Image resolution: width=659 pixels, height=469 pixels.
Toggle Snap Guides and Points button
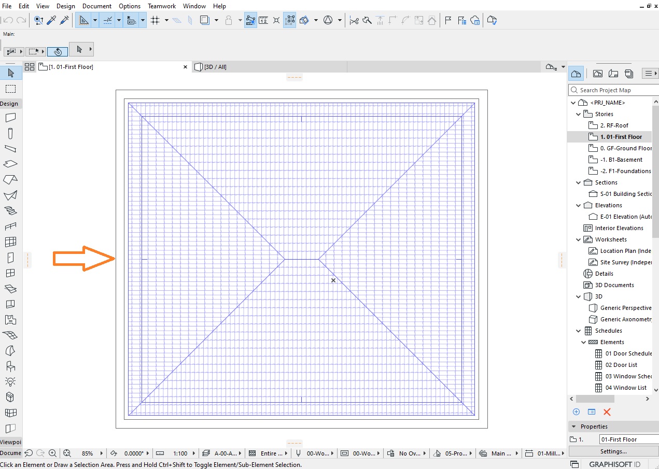[108, 20]
